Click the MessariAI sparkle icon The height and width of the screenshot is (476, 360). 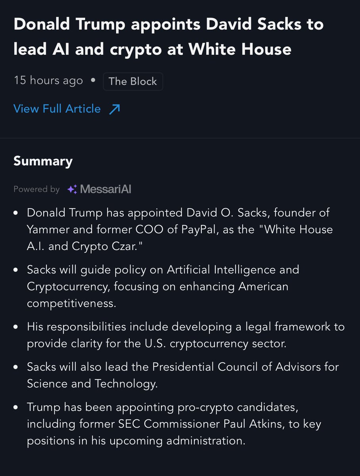coord(72,190)
